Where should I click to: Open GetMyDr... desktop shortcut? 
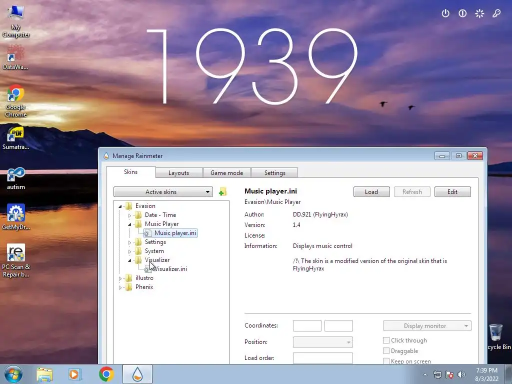(15, 217)
